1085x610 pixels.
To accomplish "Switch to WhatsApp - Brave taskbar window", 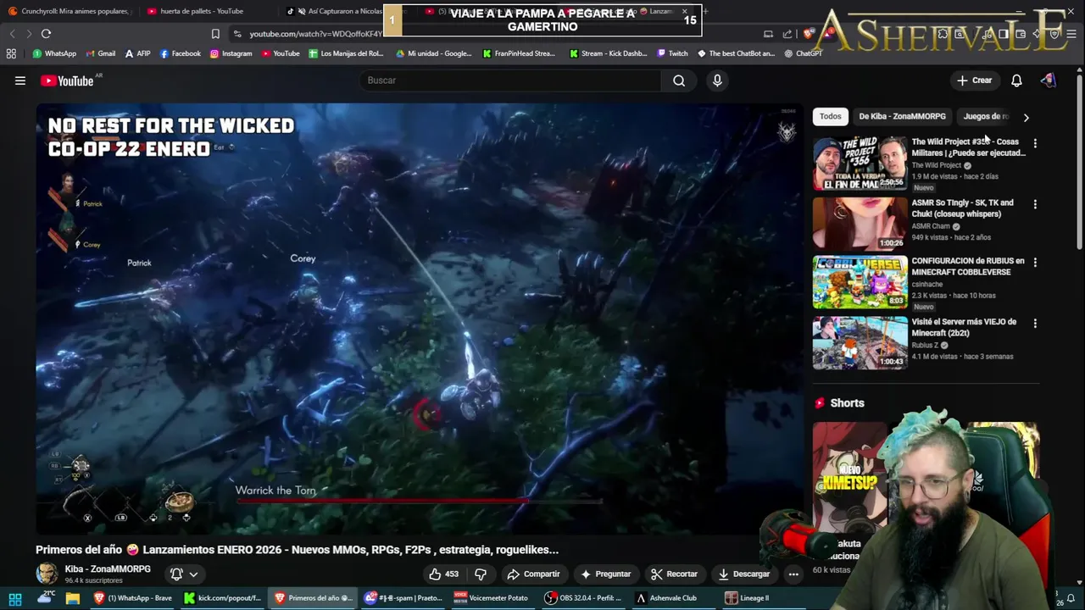I will (x=133, y=598).
